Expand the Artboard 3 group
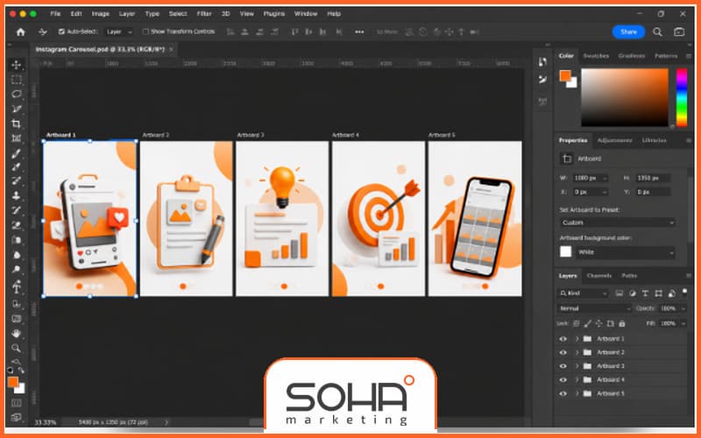Viewport: 701px width, 438px height. click(x=577, y=366)
